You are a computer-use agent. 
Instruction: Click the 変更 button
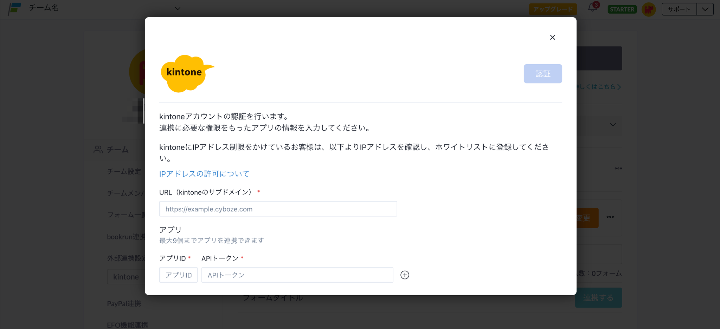point(587,218)
